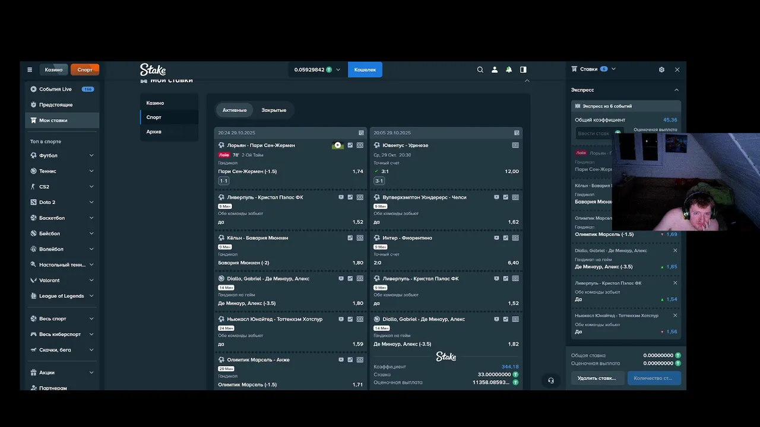760x427 pixels.
Task: Open scoreboard icon for Лорьян - Пари Сен-Жермен
Action: 360,145
